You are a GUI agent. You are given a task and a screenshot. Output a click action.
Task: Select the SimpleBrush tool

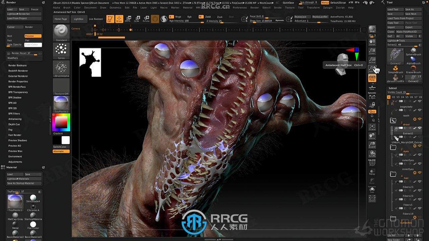(395, 70)
